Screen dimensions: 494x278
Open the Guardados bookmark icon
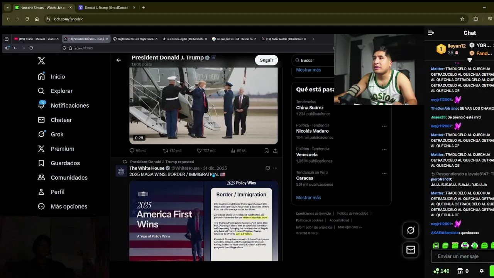pyautogui.click(x=41, y=163)
